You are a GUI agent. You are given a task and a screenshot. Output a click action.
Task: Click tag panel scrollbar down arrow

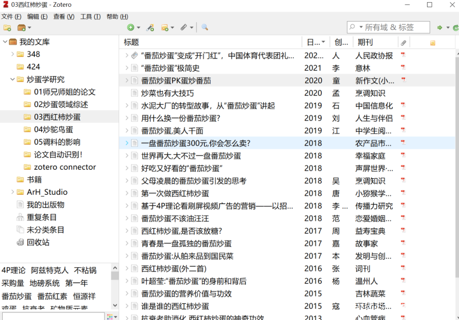pyautogui.click(x=115, y=305)
